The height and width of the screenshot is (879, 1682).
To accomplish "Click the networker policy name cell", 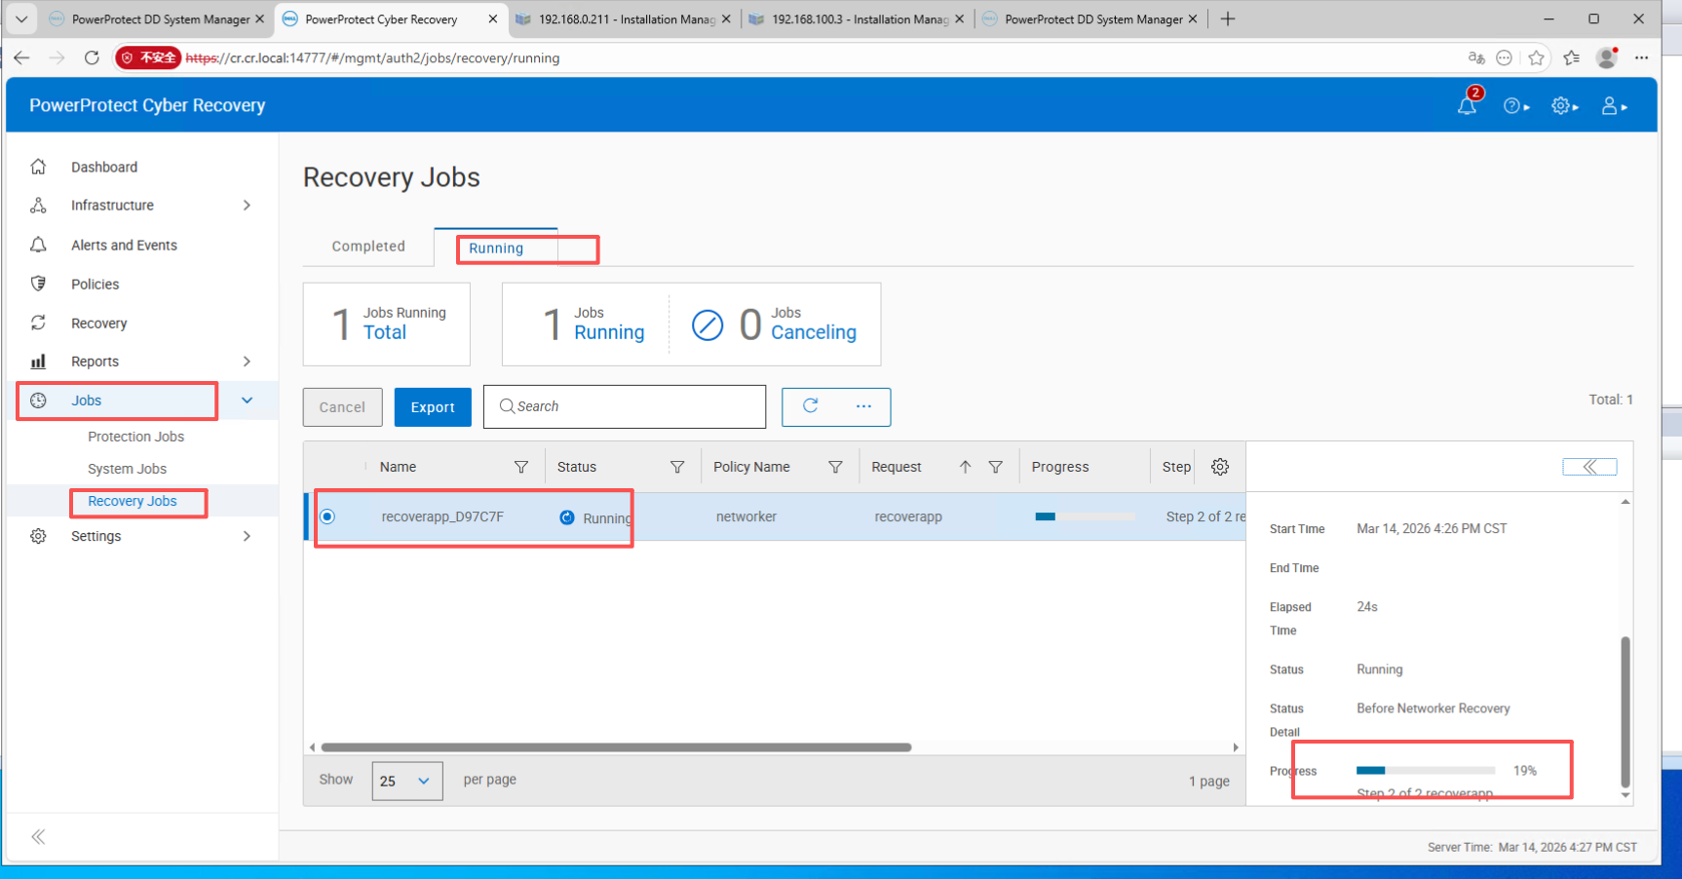I will (x=746, y=516).
